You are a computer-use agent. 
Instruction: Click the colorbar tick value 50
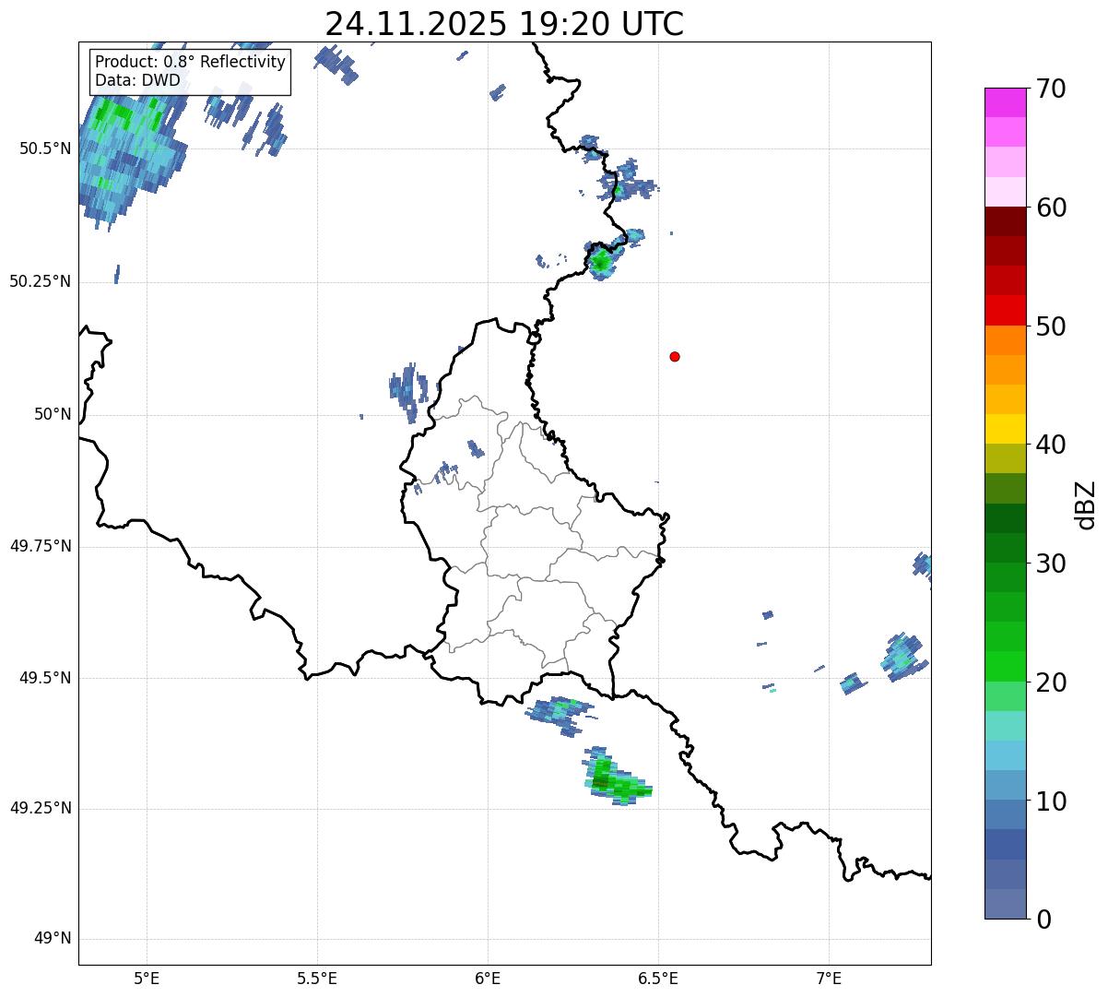[1053, 326]
